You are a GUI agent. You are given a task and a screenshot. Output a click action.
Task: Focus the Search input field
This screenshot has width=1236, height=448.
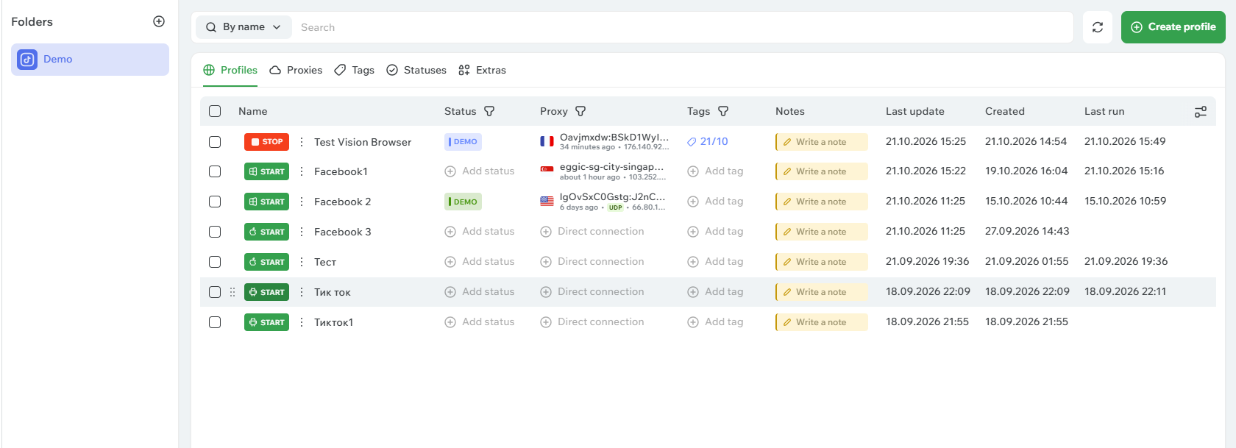coord(683,27)
